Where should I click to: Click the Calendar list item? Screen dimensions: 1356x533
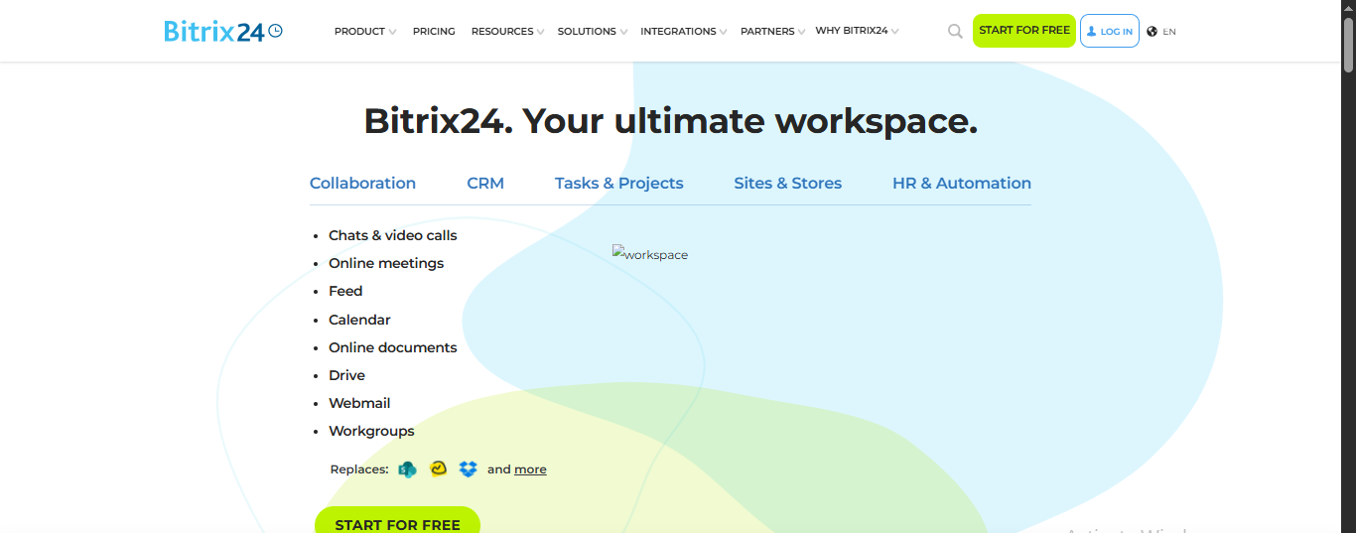click(359, 320)
